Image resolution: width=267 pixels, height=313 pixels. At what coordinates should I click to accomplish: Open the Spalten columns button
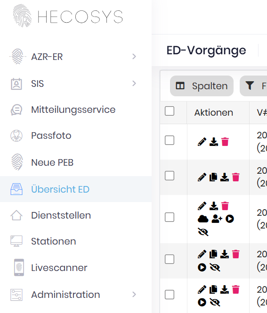point(202,86)
